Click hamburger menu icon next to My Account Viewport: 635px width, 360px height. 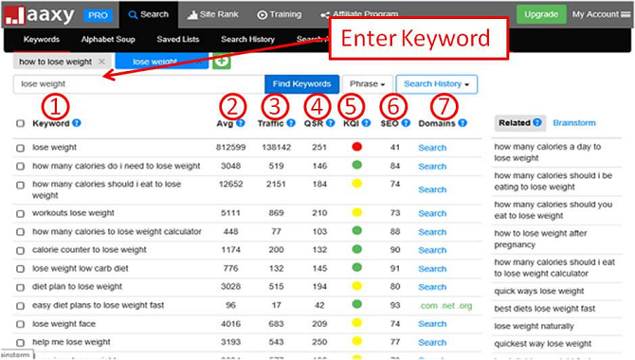point(626,14)
